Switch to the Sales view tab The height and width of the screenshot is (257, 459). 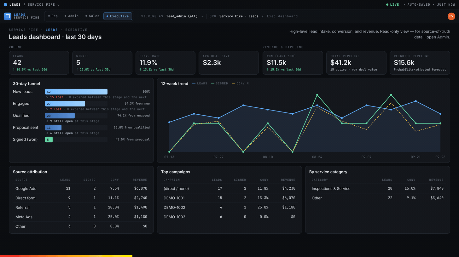click(x=92, y=16)
